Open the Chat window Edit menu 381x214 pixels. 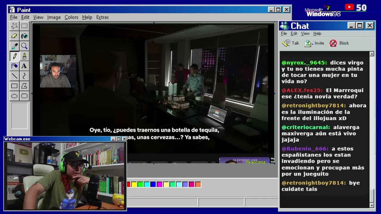tap(294, 34)
